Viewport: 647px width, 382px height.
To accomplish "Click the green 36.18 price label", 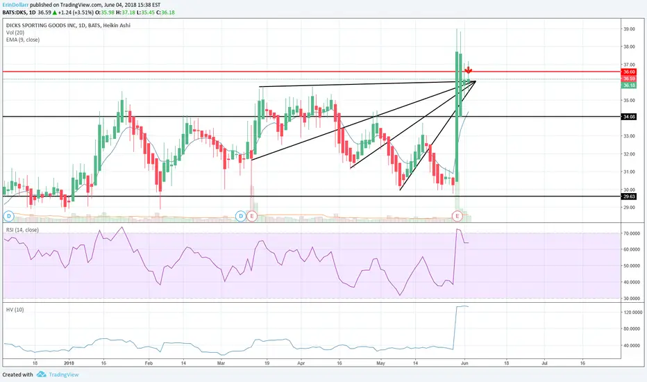I will click(x=629, y=85).
